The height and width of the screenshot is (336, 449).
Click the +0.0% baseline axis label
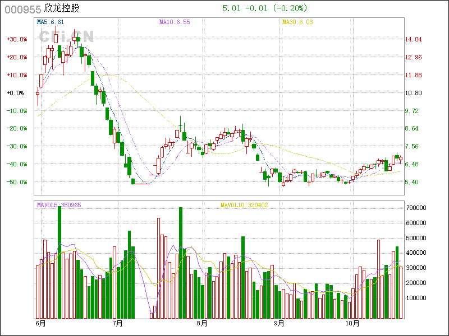16,93
